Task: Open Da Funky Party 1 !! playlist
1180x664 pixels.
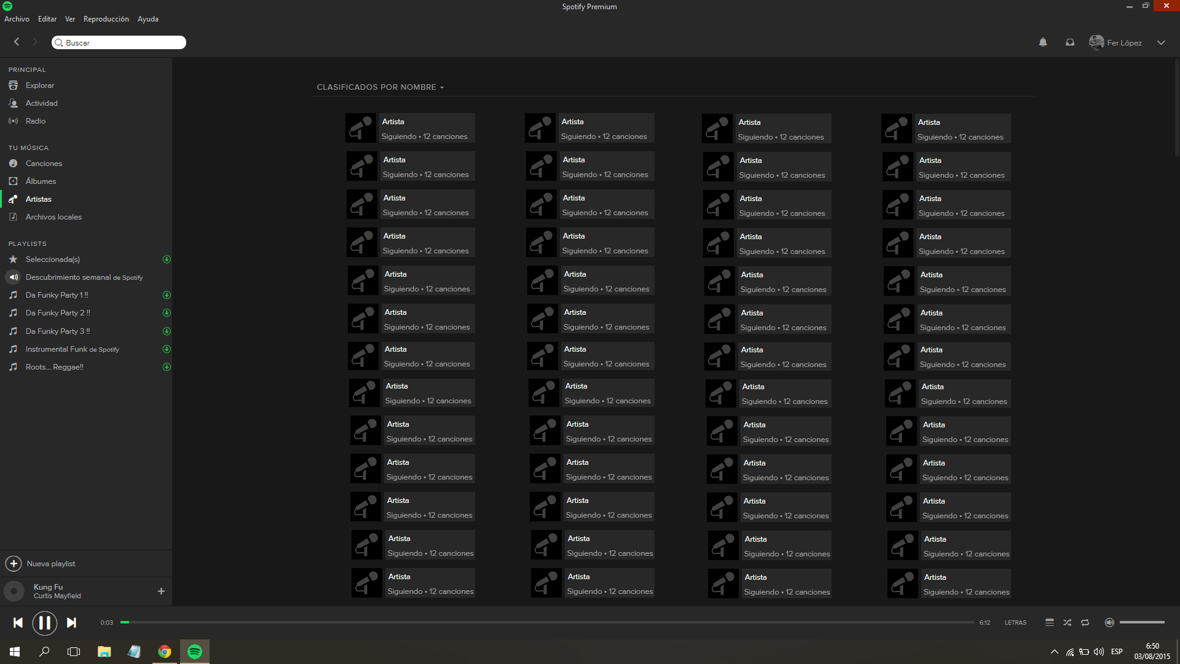Action: (57, 295)
